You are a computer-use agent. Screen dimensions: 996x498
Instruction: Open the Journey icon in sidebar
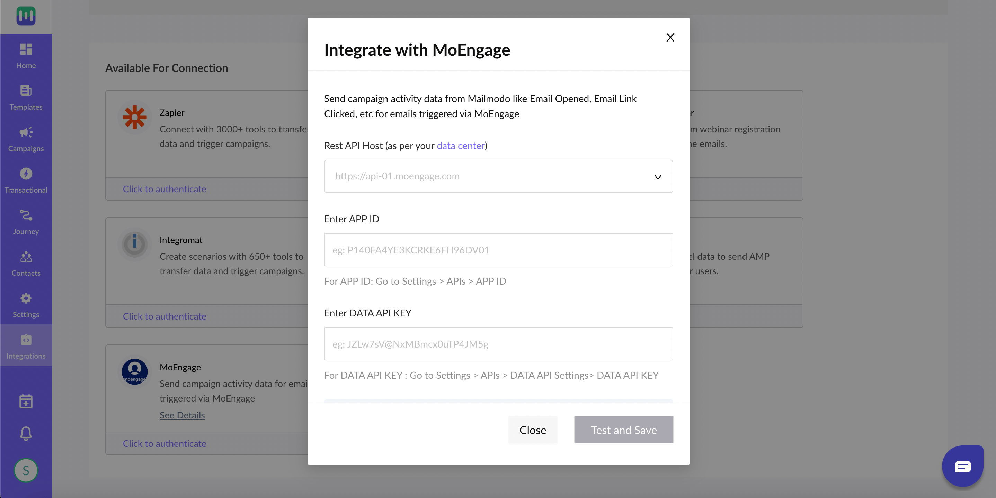pyautogui.click(x=26, y=215)
